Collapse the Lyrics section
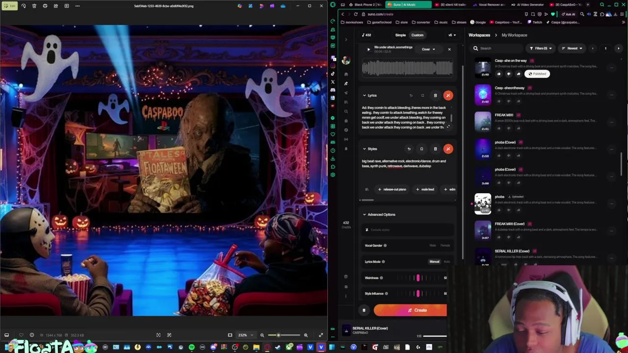 click(x=365, y=96)
